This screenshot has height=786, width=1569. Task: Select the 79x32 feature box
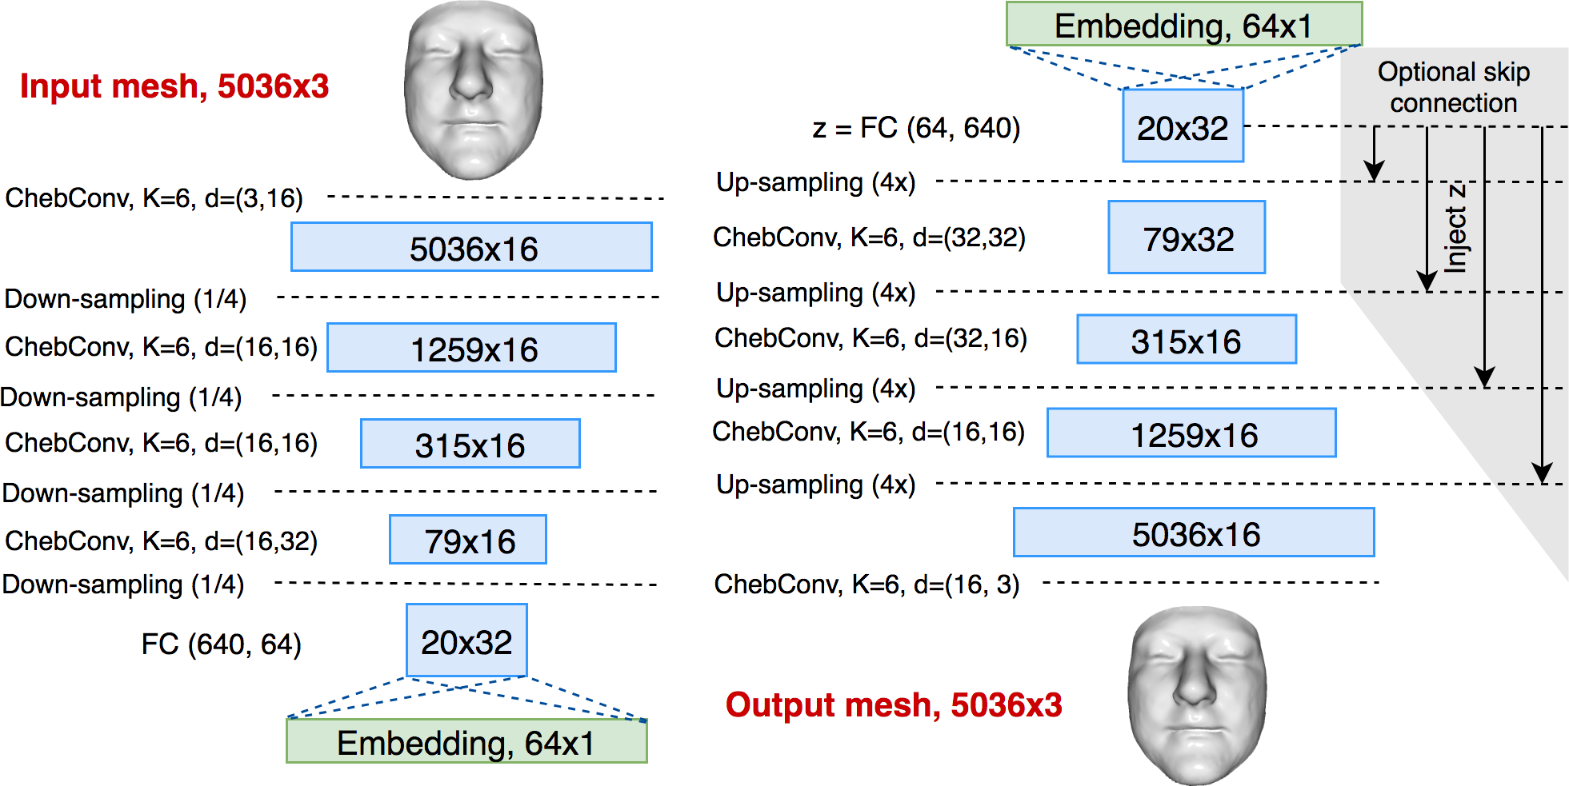pos(1187,237)
